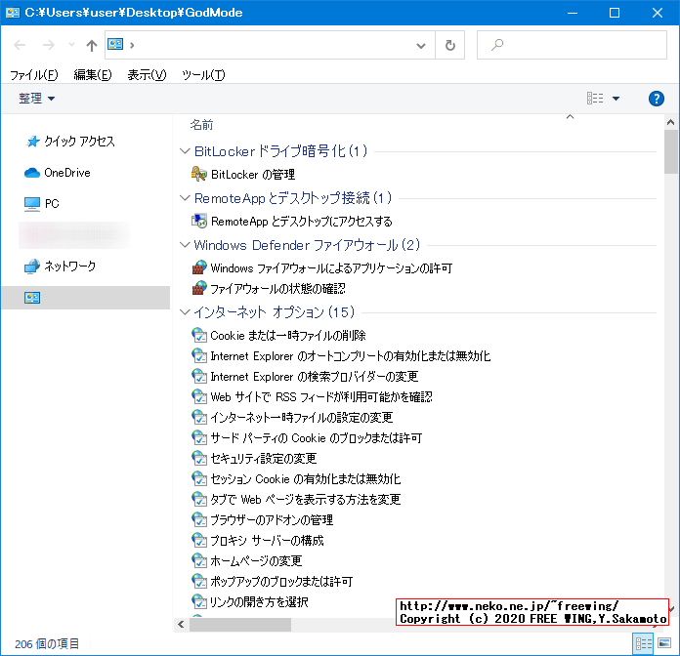Select ファイアウォールの状態の確認 text
This screenshot has height=656, width=680.
(278, 289)
